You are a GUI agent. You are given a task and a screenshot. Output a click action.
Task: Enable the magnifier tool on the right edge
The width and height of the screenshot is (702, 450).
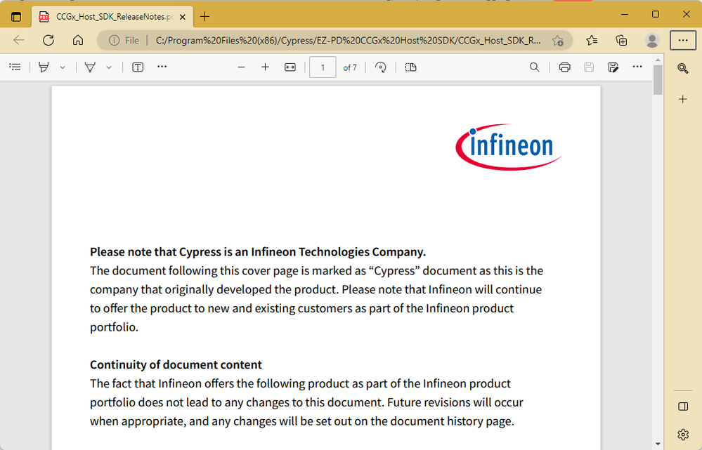coord(683,68)
